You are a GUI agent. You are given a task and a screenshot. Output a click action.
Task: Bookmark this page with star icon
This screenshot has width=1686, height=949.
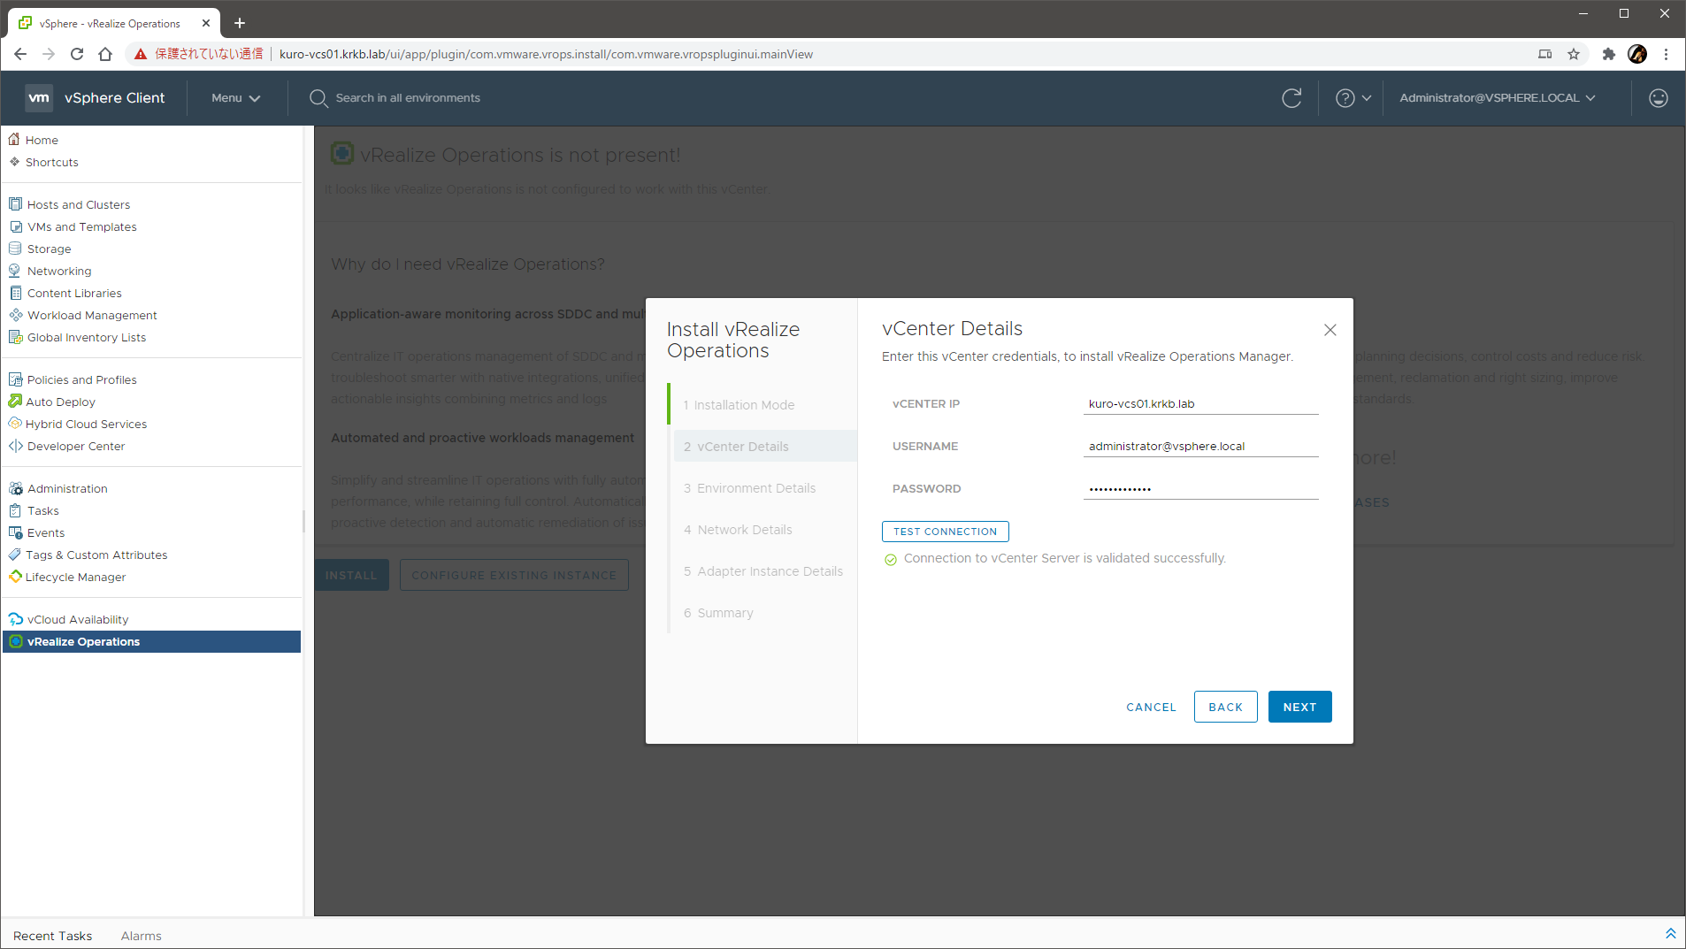coord(1574,54)
